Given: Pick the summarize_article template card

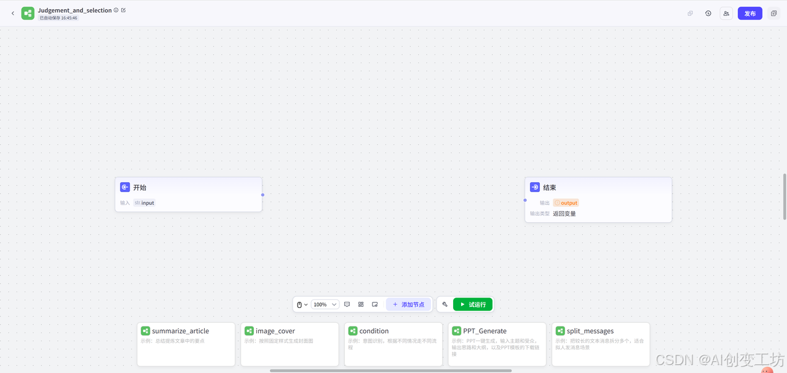Looking at the screenshot, I should coord(186,344).
